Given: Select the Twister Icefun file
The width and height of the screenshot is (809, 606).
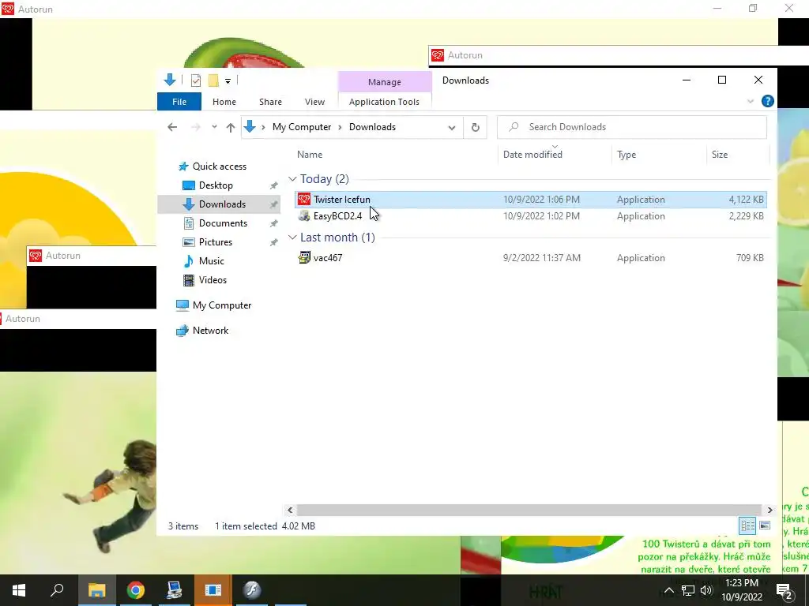Looking at the screenshot, I should 530,200.
